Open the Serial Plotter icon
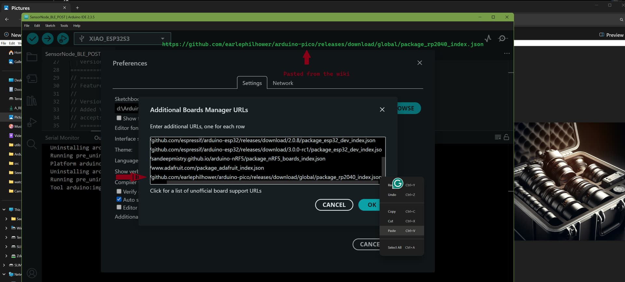The width and height of the screenshot is (625, 282). click(x=488, y=39)
